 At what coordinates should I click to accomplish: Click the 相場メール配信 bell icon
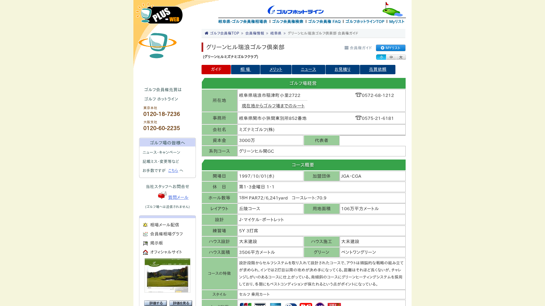point(145,225)
